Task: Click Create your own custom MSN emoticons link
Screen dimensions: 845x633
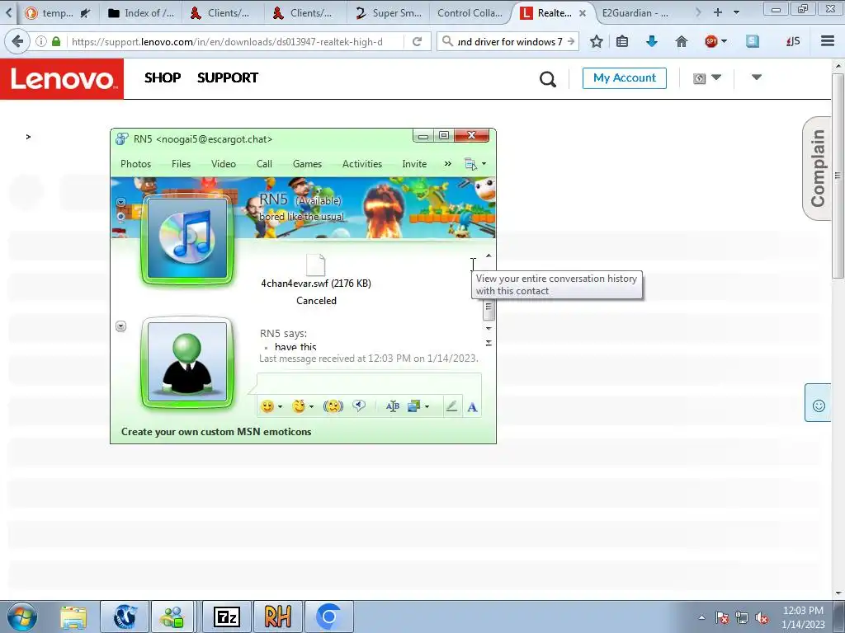Action: (216, 432)
